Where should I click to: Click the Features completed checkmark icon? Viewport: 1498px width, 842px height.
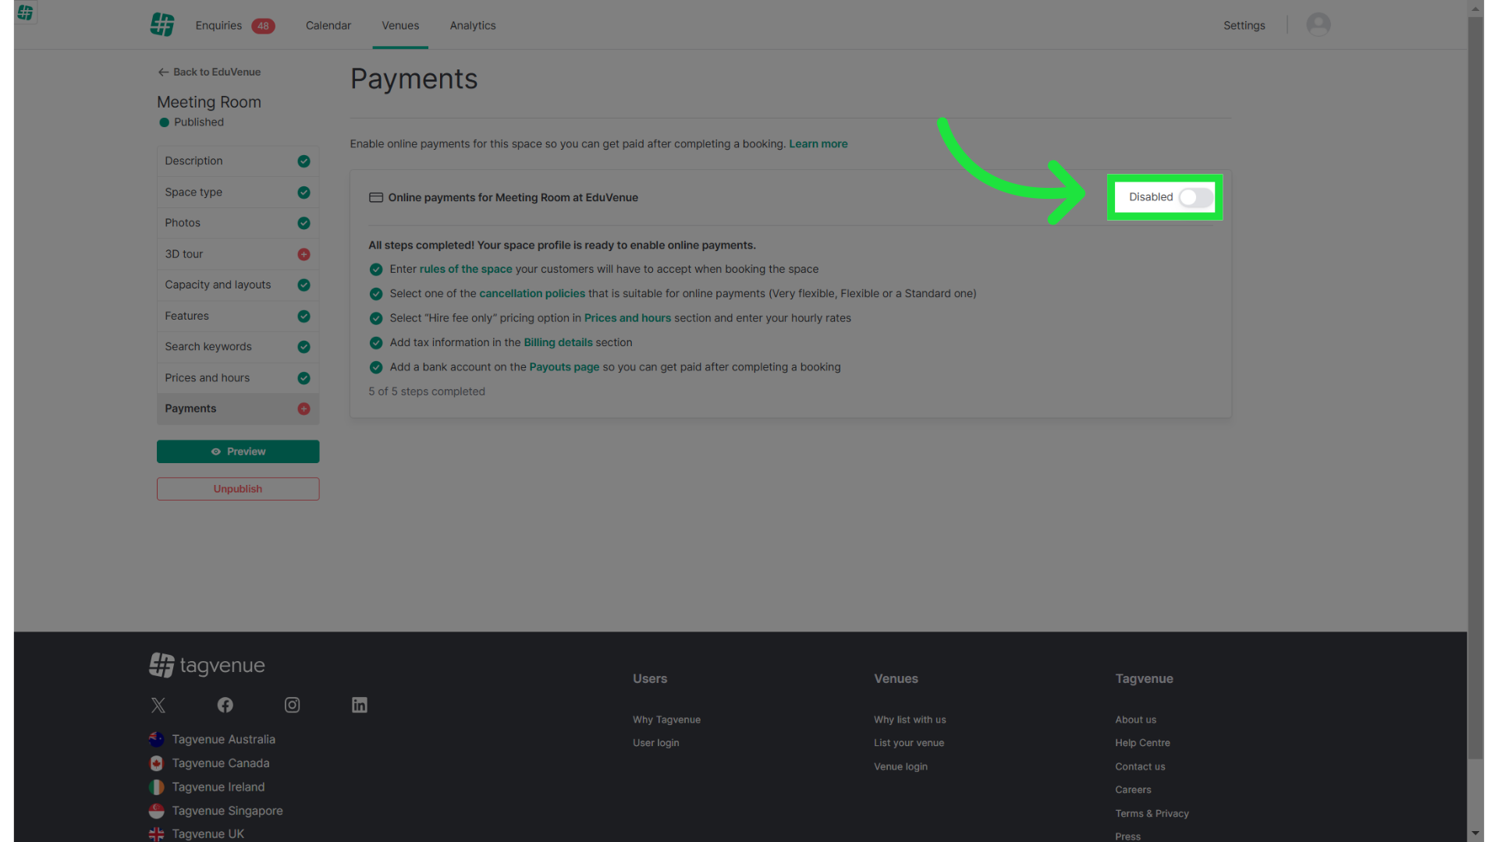pyautogui.click(x=304, y=317)
